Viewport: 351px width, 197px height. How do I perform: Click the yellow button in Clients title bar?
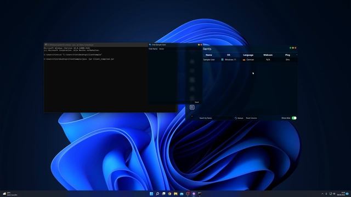tap(293, 48)
